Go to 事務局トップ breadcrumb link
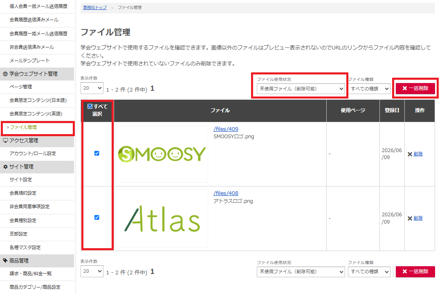Screen dimensions: 442x294 pyautogui.click(x=95, y=7)
